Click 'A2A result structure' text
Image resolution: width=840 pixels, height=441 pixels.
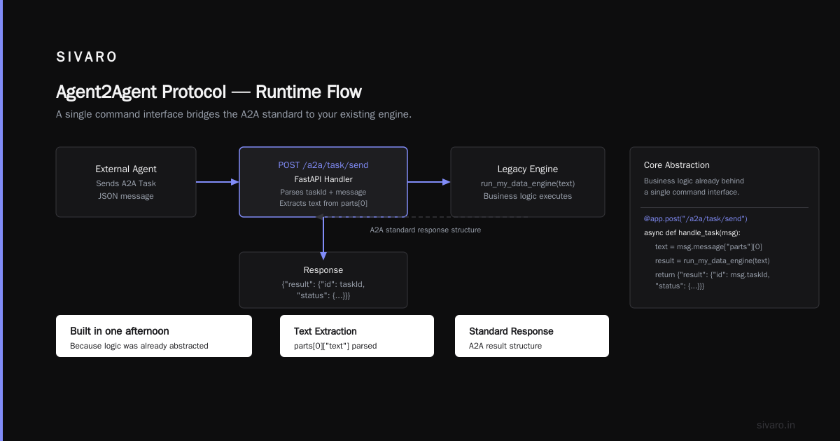tap(505, 346)
